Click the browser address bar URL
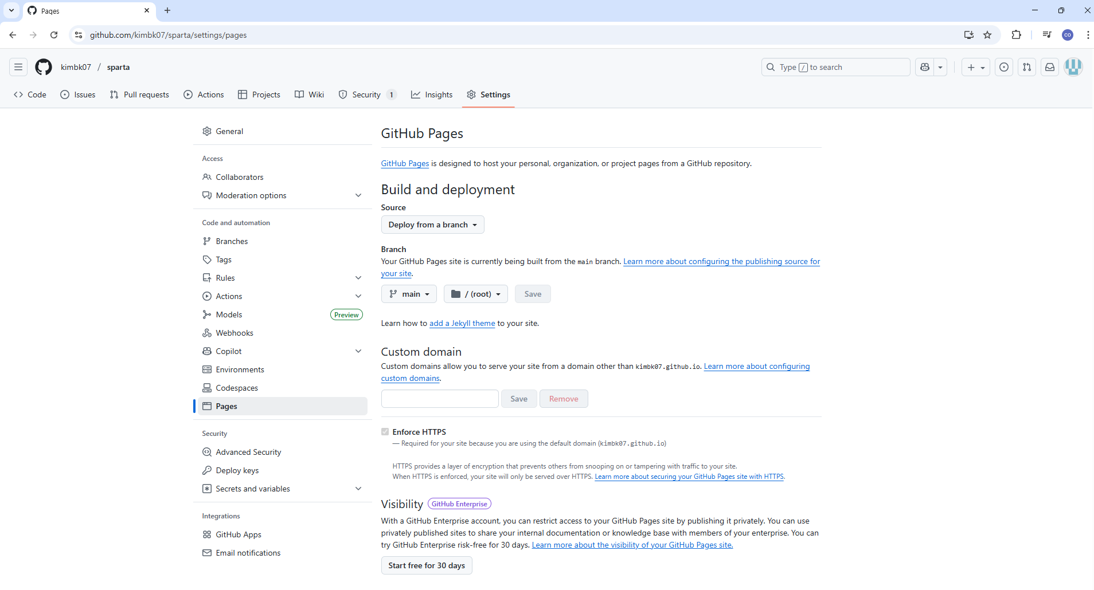The height and width of the screenshot is (590, 1094). coord(168,35)
